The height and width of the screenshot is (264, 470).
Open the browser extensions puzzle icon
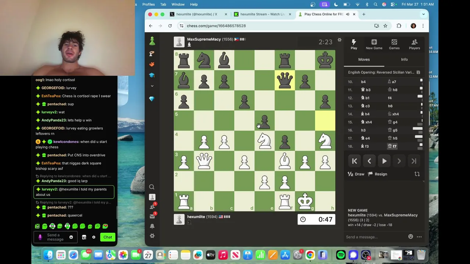(399, 26)
